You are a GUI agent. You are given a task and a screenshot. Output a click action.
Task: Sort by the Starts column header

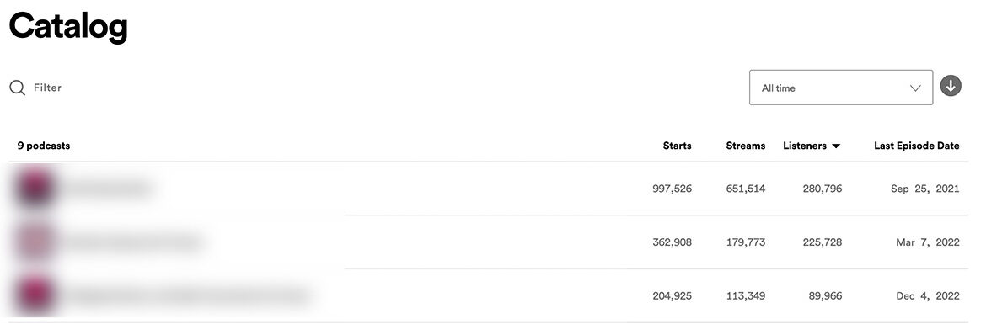[x=677, y=146]
